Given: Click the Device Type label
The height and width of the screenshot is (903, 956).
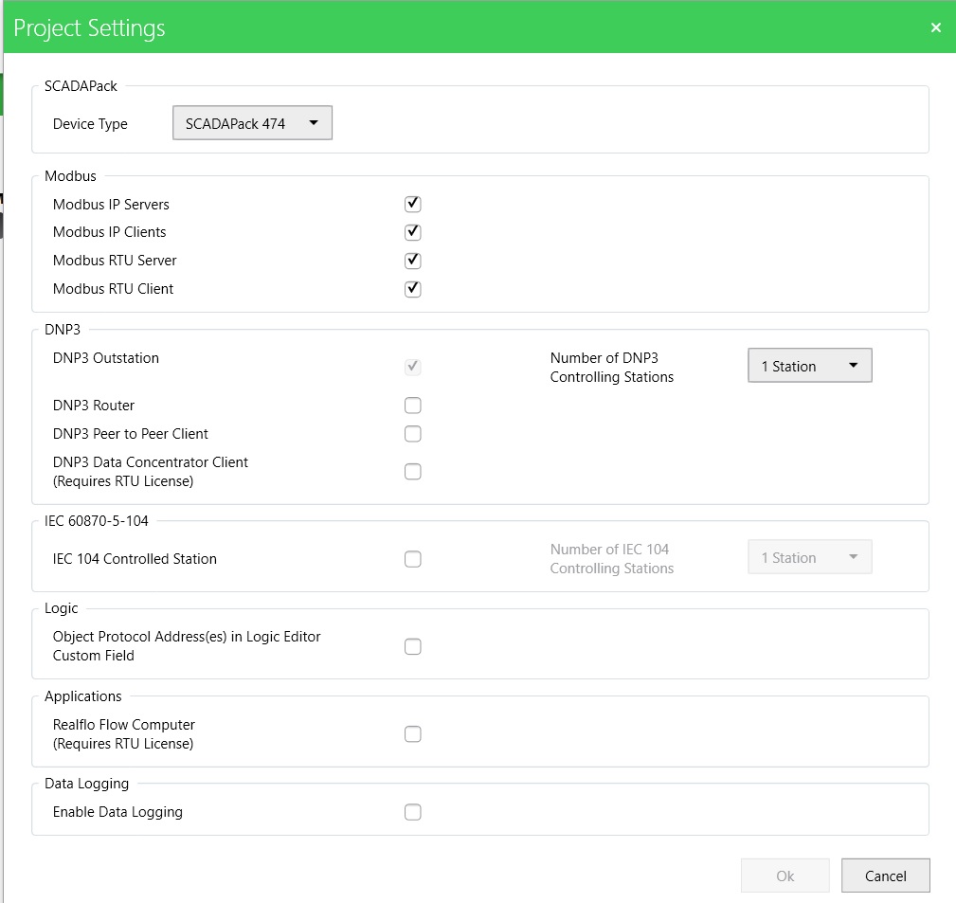Looking at the screenshot, I should coord(90,124).
